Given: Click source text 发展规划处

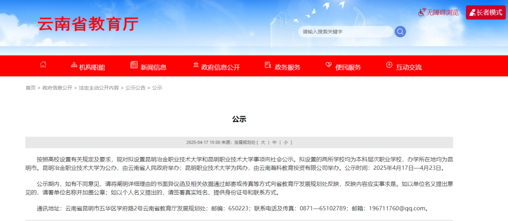Looking at the screenshot, I should click(245, 143).
